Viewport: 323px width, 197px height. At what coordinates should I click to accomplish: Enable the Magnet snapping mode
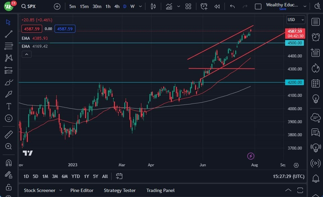(9, 163)
